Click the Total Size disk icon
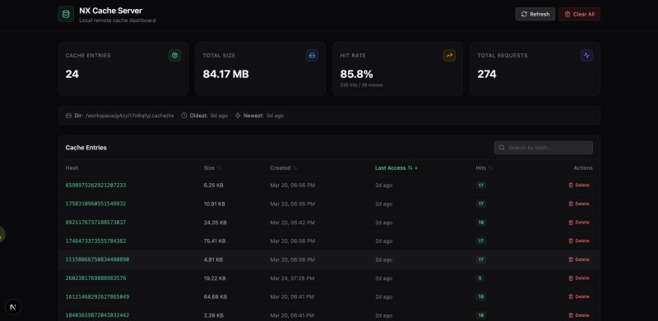The width and height of the screenshot is (658, 321). click(312, 55)
